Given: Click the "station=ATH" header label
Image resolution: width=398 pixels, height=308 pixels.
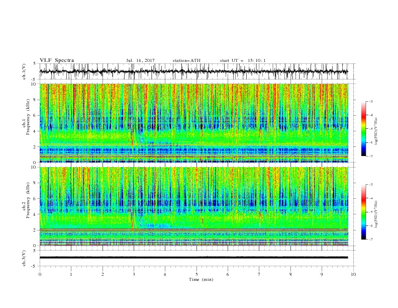Looking at the screenshot, I should (186, 60).
